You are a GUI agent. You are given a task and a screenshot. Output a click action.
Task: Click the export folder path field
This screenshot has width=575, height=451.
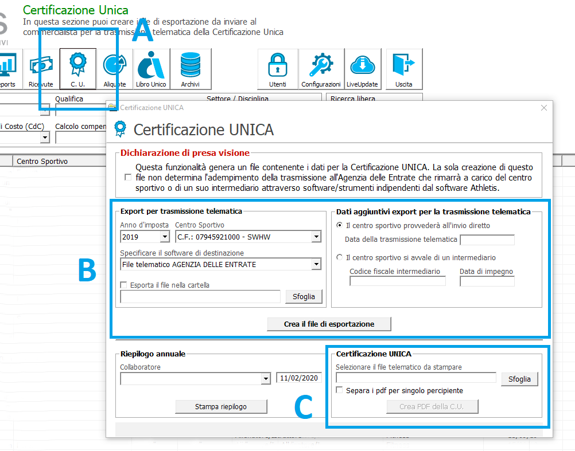200,296
